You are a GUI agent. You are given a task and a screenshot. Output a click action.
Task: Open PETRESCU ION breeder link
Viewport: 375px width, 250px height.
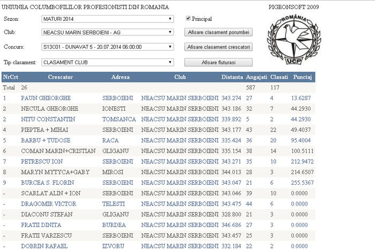pos(42,161)
